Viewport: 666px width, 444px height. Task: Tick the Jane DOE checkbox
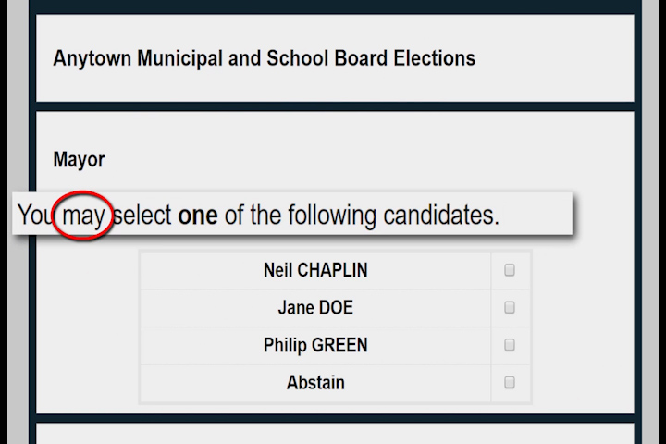click(510, 308)
